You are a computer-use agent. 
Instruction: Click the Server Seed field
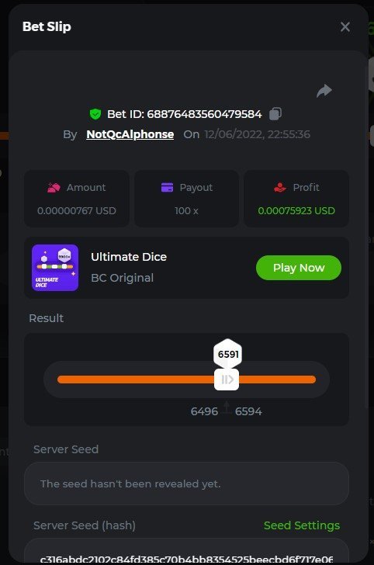coord(187,484)
